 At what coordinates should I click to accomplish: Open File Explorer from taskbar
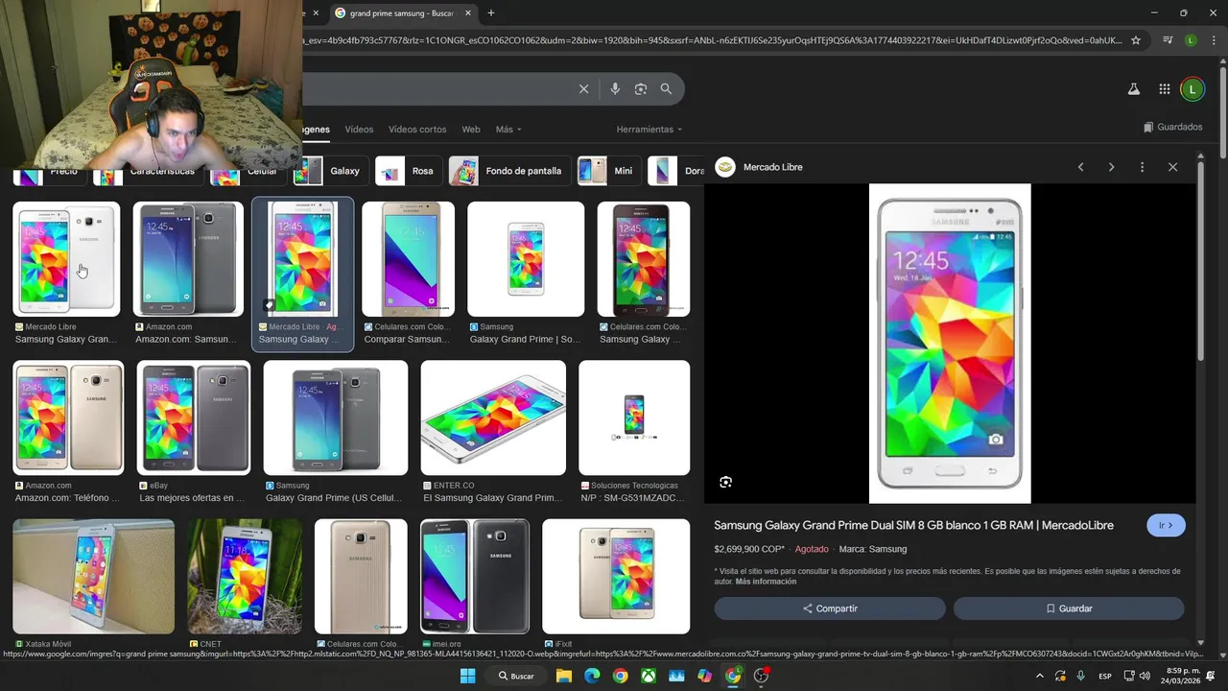click(x=564, y=676)
